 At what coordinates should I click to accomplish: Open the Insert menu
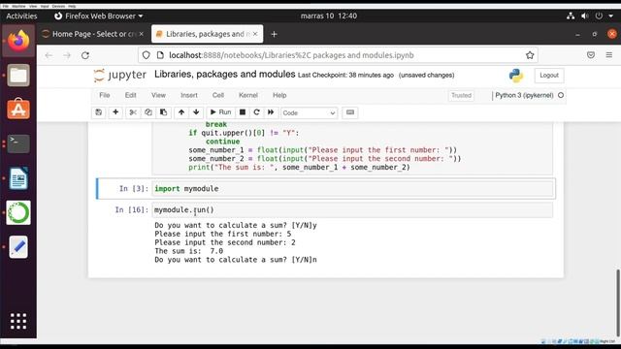click(x=189, y=95)
